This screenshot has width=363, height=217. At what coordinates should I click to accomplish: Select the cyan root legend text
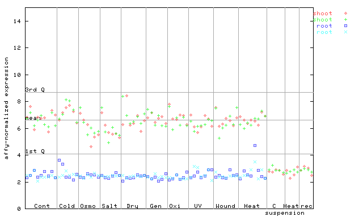point(324,32)
